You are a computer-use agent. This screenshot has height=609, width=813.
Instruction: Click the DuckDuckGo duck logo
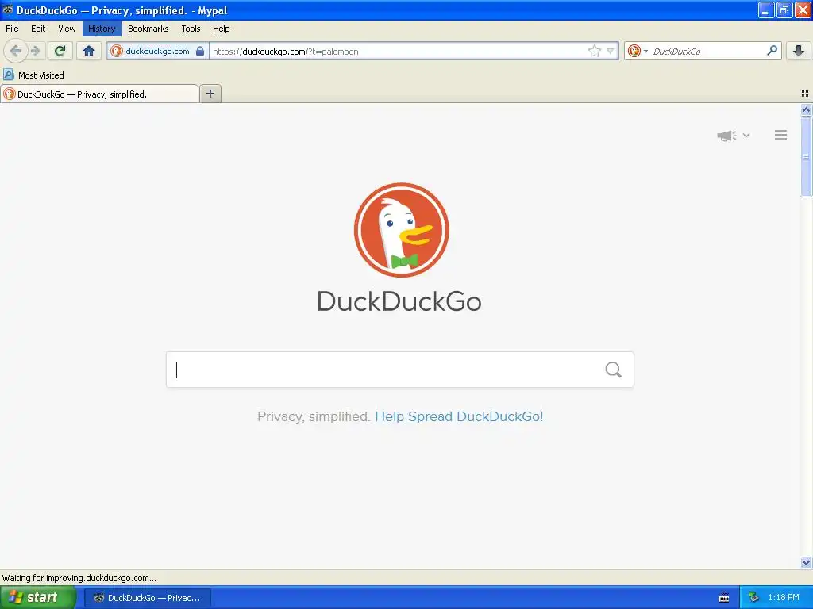tap(401, 230)
